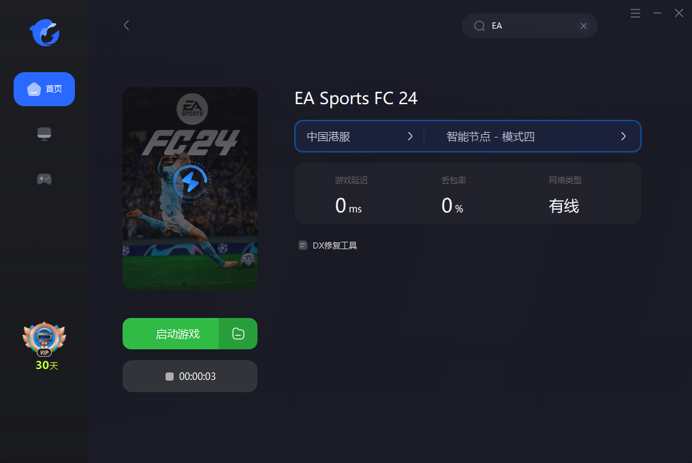Check the 30天 VIP remaining days label
Viewport: 692px width, 463px height.
click(x=45, y=366)
